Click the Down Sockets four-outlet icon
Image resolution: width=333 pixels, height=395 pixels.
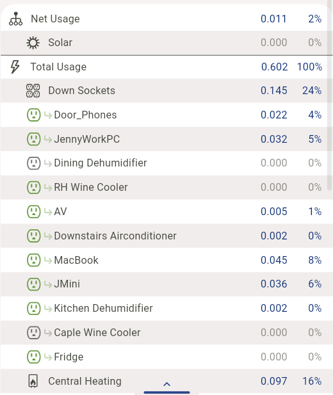[33, 91]
